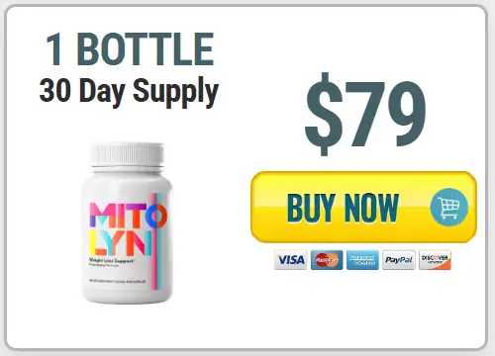Click the dollar sign in the price
This screenshot has height=356, width=495.
coord(324,114)
